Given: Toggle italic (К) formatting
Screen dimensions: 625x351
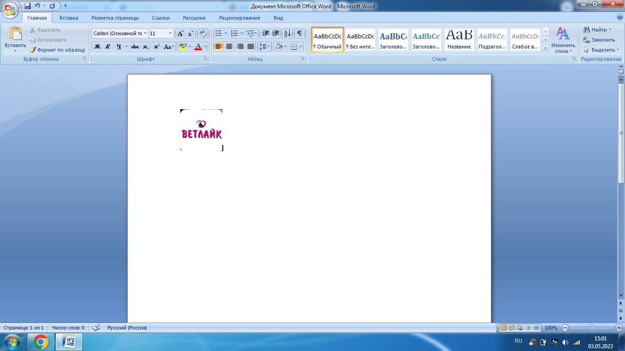Looking at the screenshot, I should point(108,47).
